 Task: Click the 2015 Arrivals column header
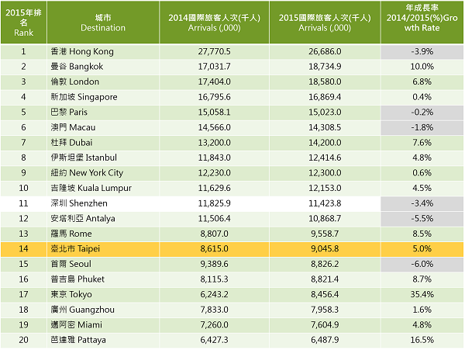click(325, 23)
